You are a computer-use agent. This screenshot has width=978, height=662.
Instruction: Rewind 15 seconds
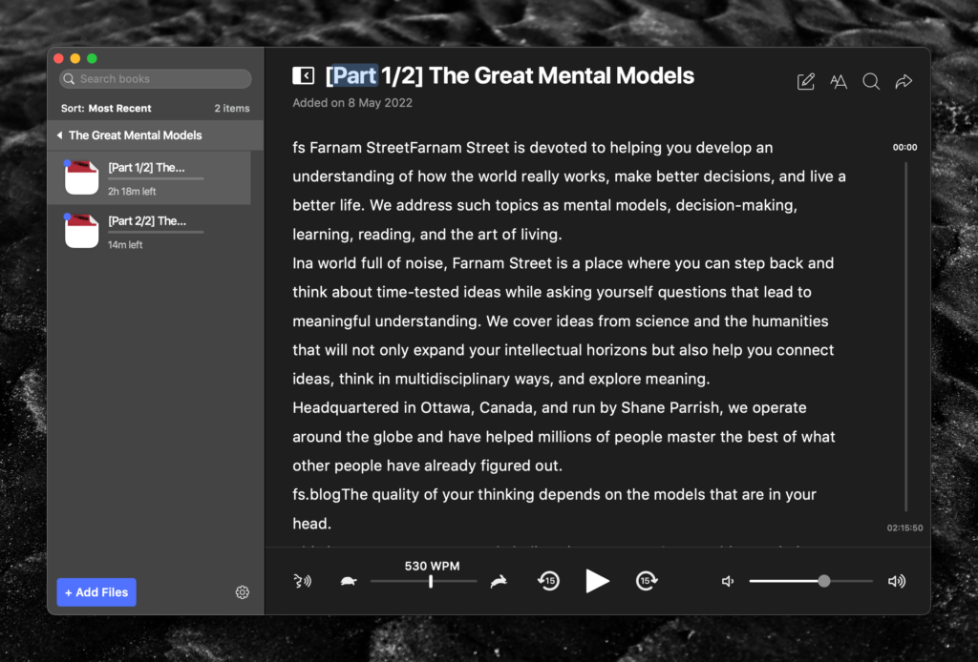pyautogui.click(x=549, y=581)
